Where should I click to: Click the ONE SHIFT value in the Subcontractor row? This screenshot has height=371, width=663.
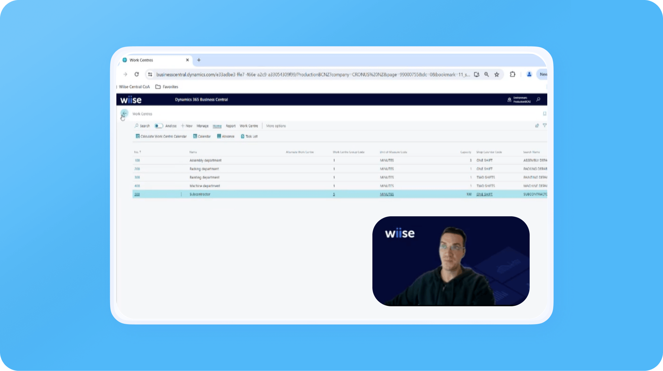point(484,195)
